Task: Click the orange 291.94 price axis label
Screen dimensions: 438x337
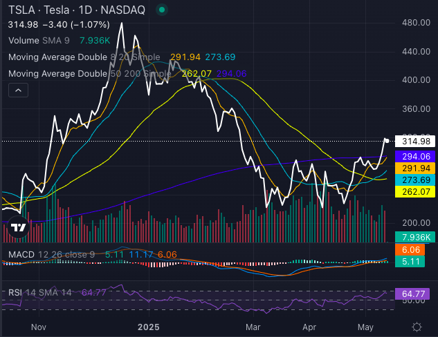Action: [415, 168]
